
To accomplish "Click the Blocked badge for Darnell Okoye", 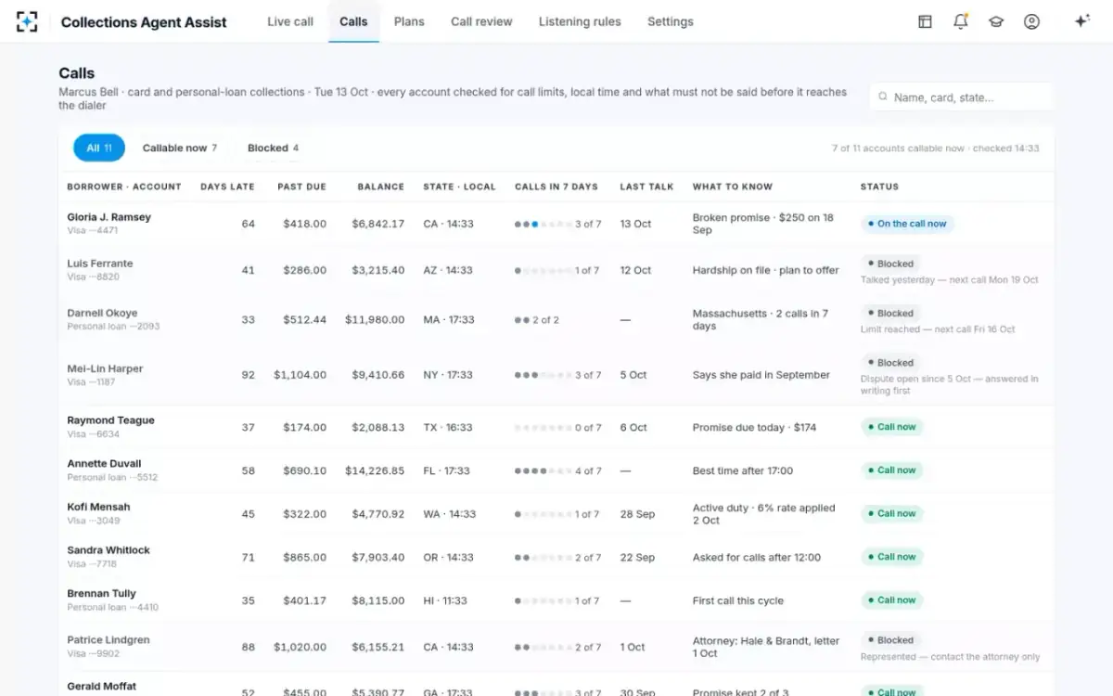I will click(890, 313).
